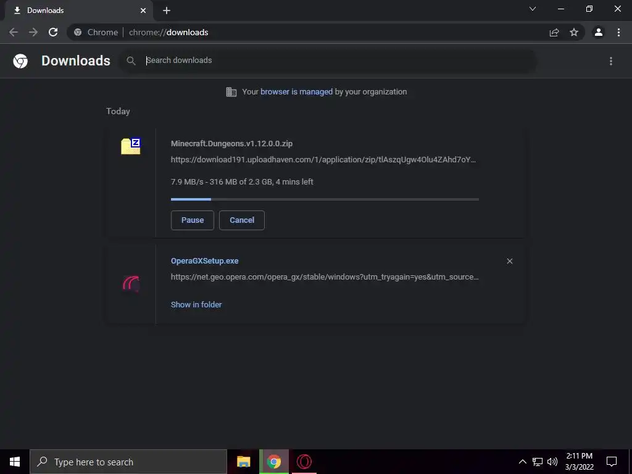The image size is (632, 474).
Task: Click the managed organization building icon
Action: (x=231, y=92)
